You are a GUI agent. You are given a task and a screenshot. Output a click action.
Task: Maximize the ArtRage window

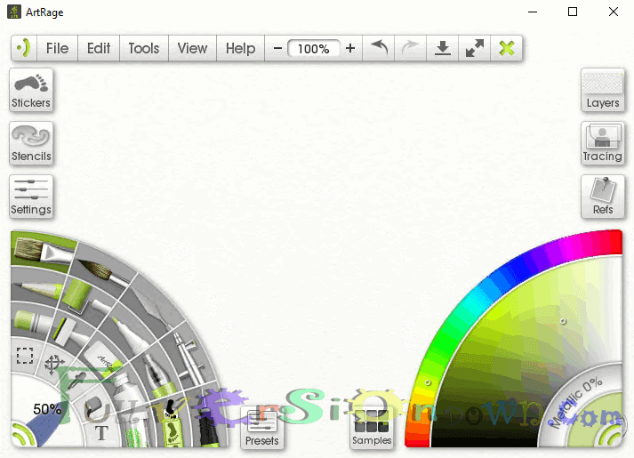coord(573,12)
